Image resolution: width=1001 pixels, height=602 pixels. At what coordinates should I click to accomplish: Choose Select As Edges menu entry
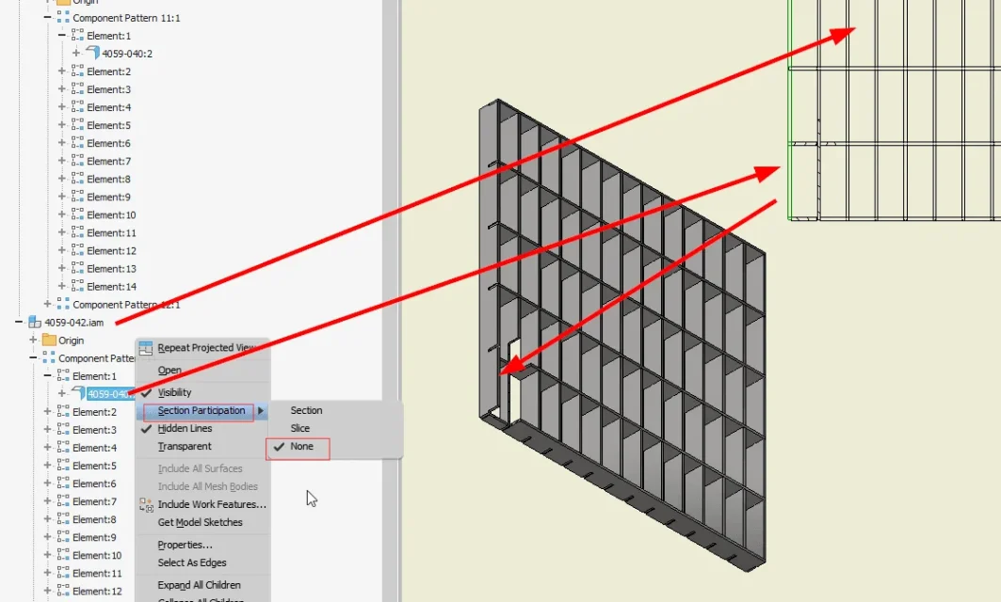pos(191,562)
